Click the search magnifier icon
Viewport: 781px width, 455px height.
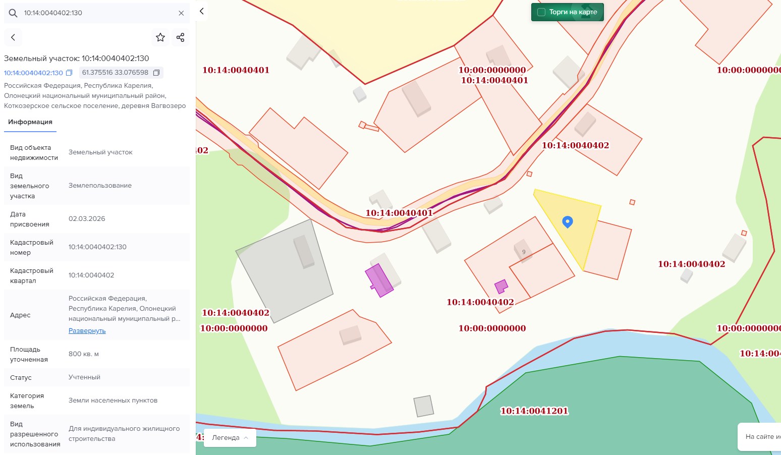click(13, 13)
